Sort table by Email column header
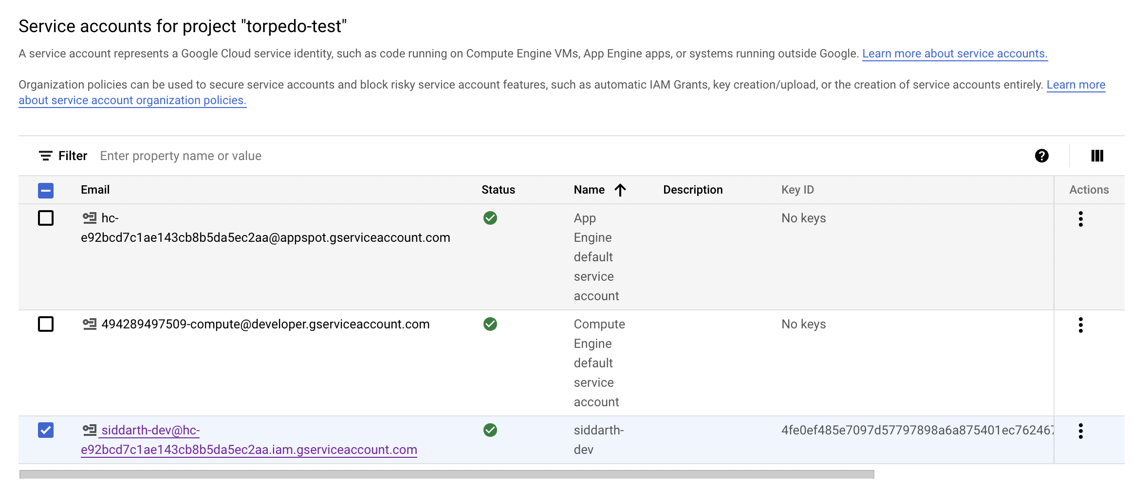This screenshot has width=1148, height=504. click(95, 190)
